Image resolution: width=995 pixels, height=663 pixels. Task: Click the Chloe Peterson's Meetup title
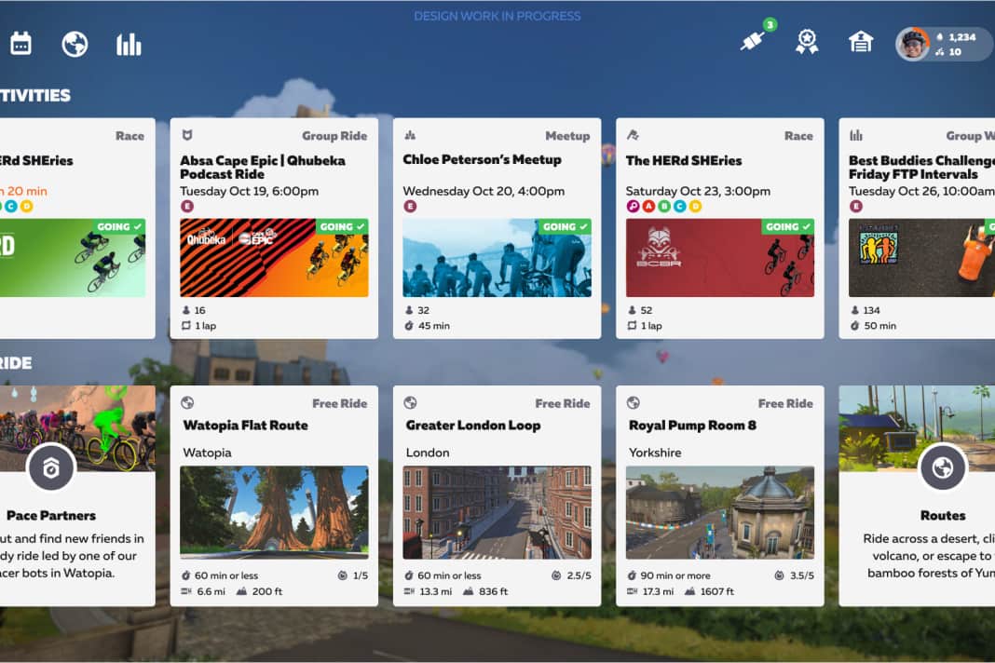482,159
